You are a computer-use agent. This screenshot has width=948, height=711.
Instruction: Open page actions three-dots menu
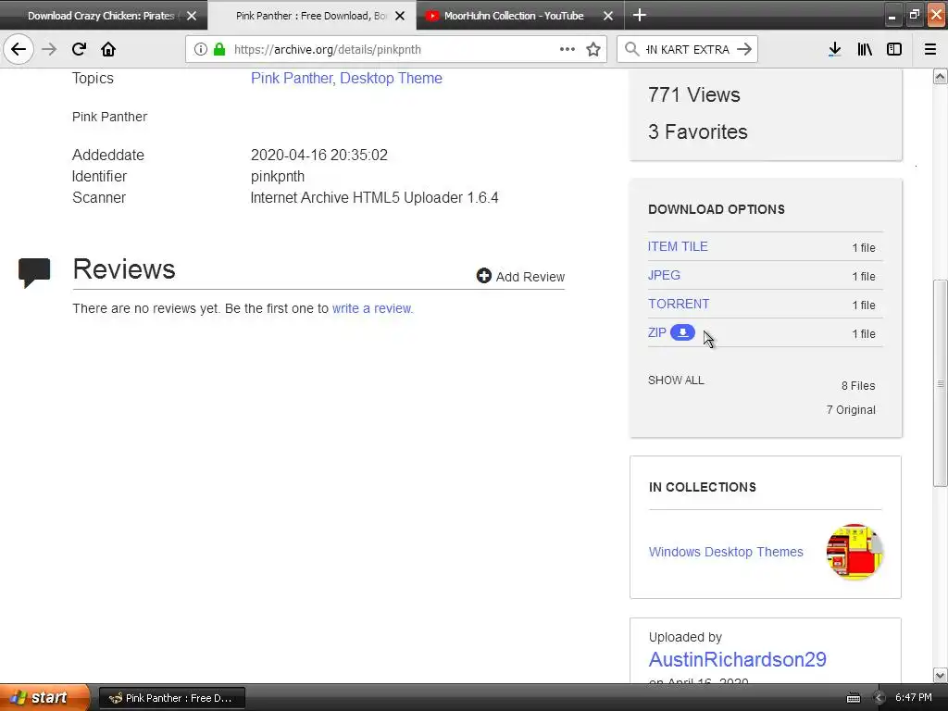(568, 49)
